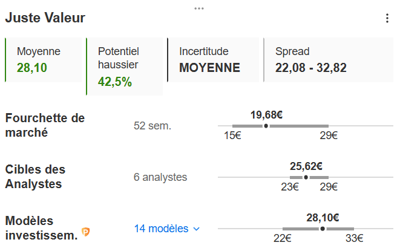Click the Juste Valeur panel title

click(45, 18)
